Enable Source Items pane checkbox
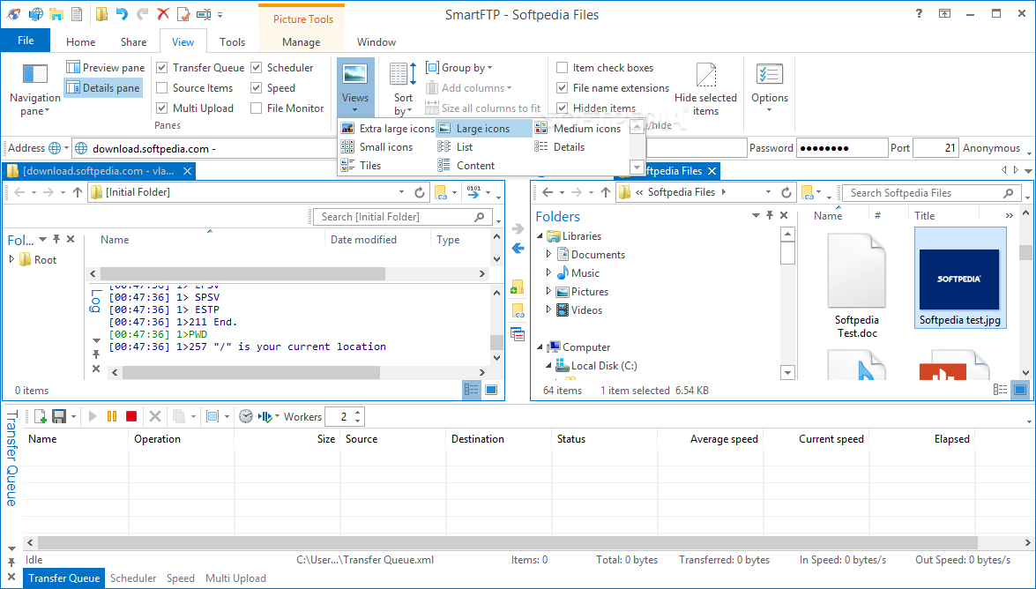The height and width of the screenshot is (589, 1036). click(162, 88)
